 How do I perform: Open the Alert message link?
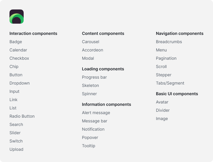click(96, 113)
